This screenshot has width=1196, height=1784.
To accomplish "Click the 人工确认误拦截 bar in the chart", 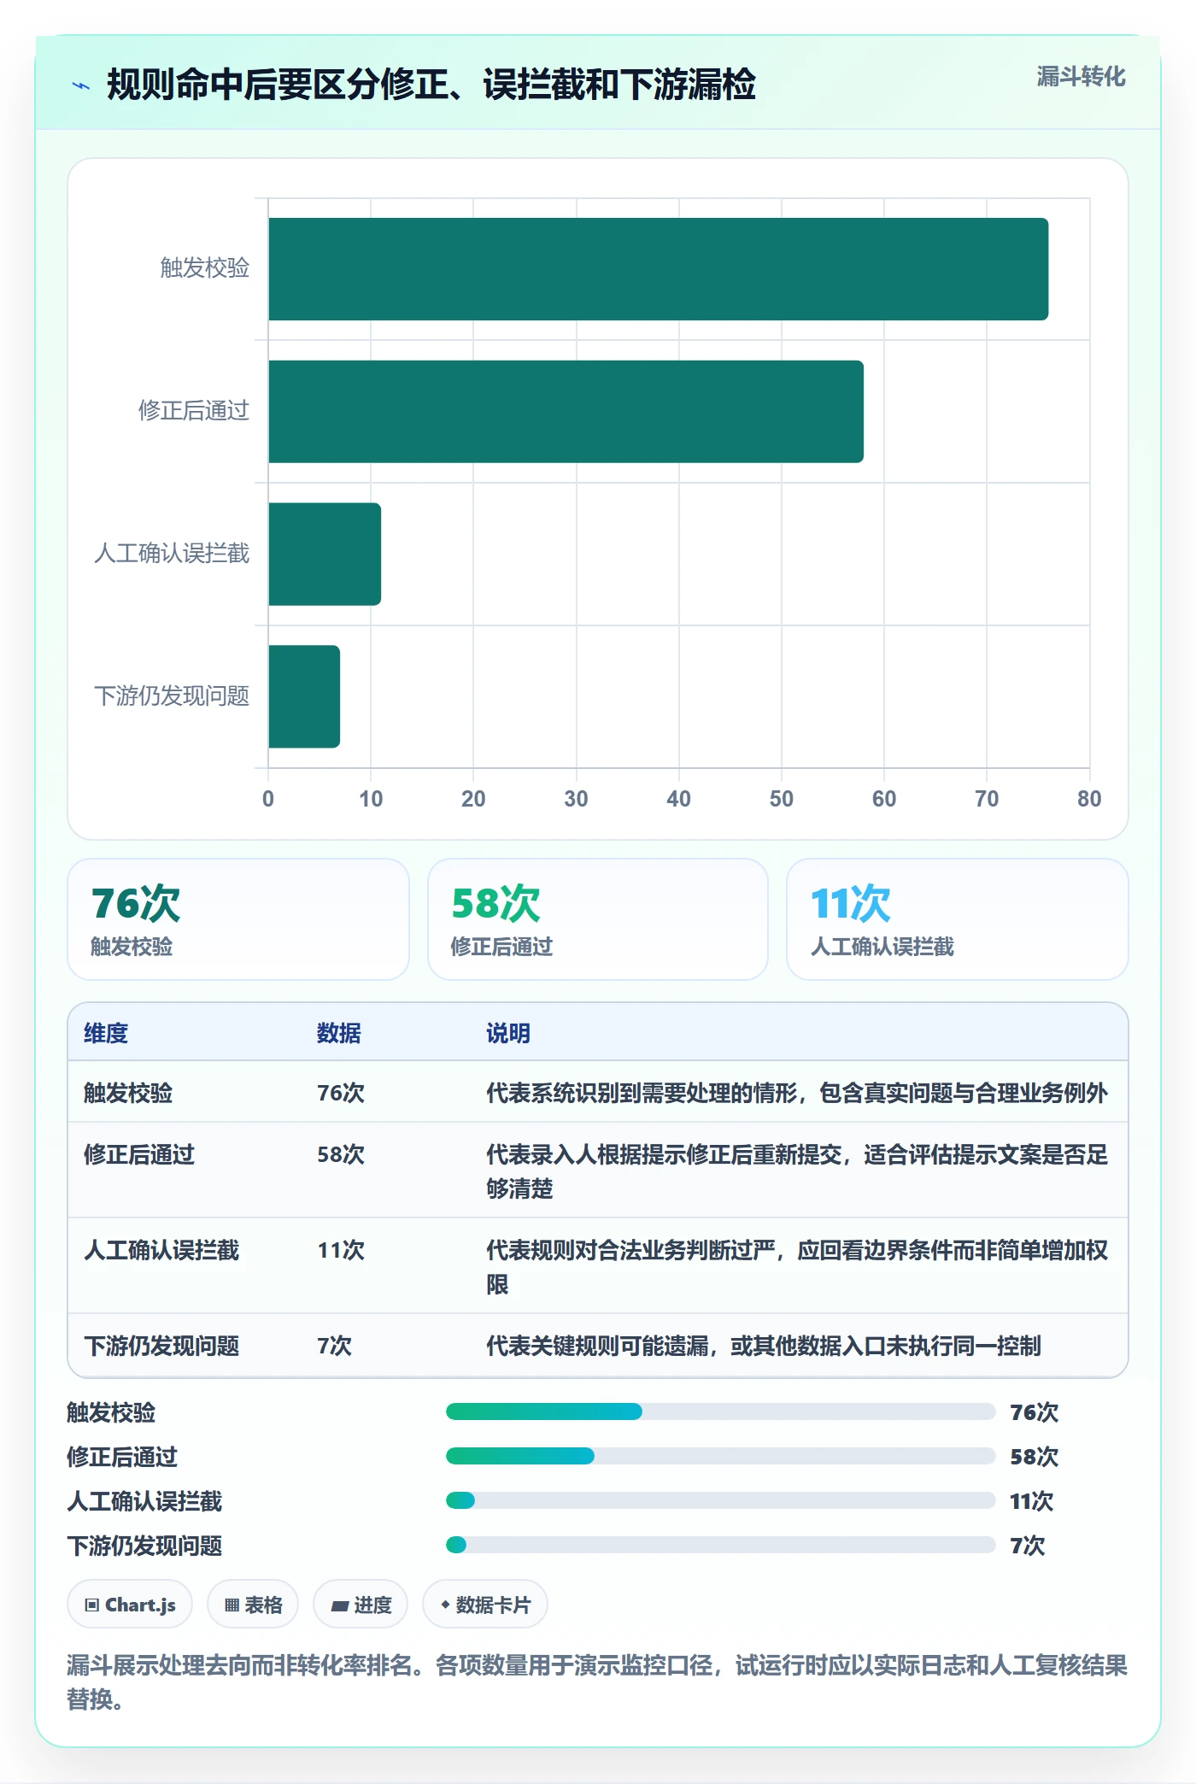I will click(x=325, y=554).
